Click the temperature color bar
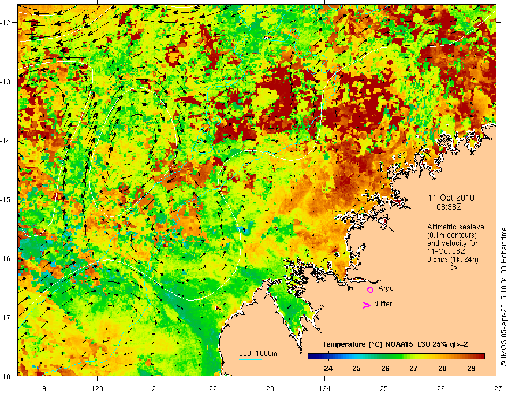The width and height of the screenshot is (508, 393). coord(396,357)
